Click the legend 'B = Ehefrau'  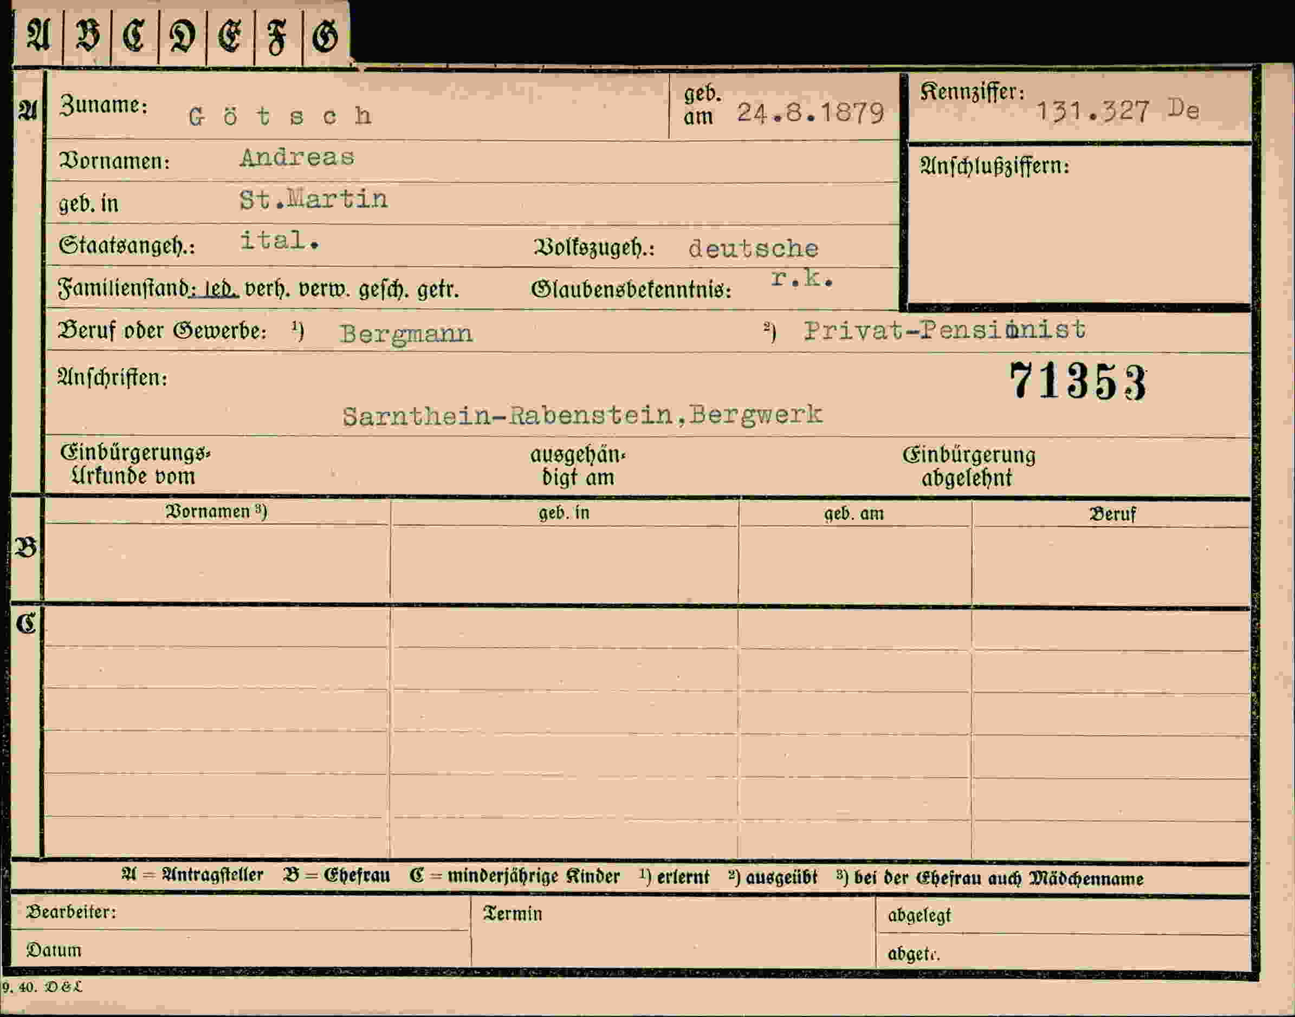[x=337, y=876]
